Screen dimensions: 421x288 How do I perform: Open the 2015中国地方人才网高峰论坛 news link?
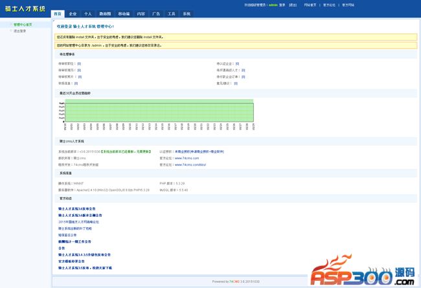78,221
